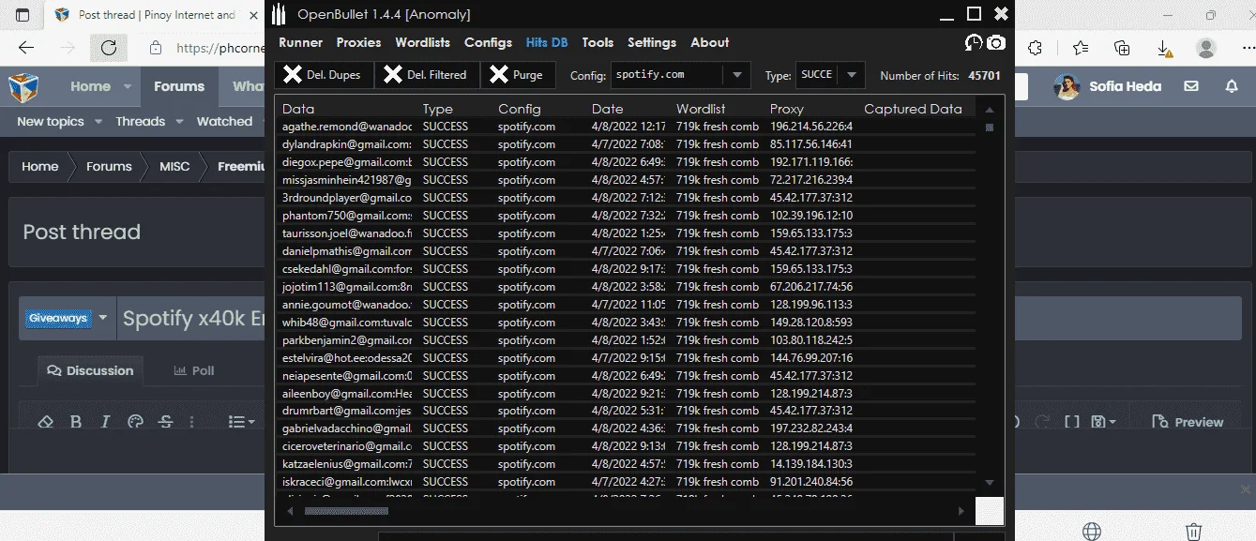Toggle bold formatting in the post editor
The height and width of the screenshot is (541, 1256).
pos(76,422)
